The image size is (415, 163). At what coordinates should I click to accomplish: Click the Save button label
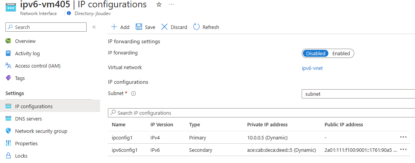tap(150, 27)
